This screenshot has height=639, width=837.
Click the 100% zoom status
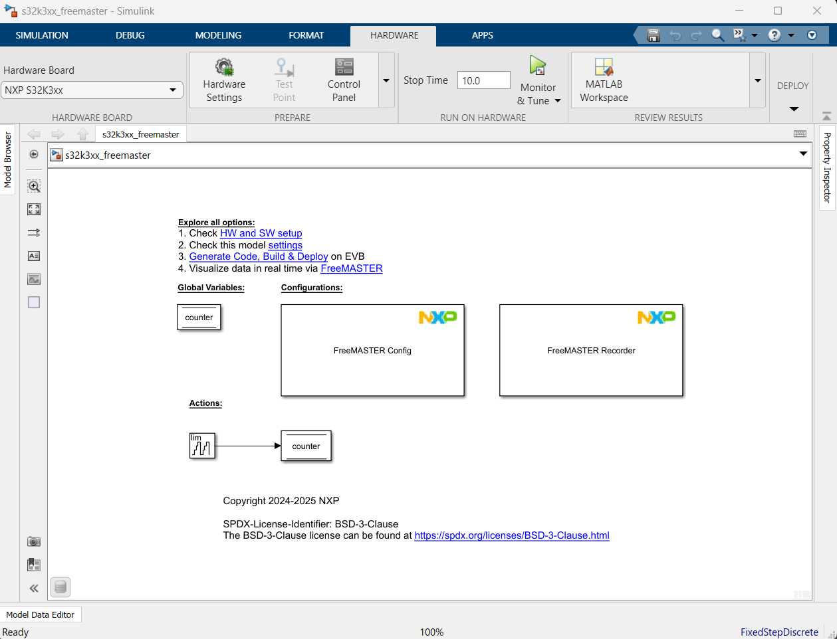tap(431, 632)
